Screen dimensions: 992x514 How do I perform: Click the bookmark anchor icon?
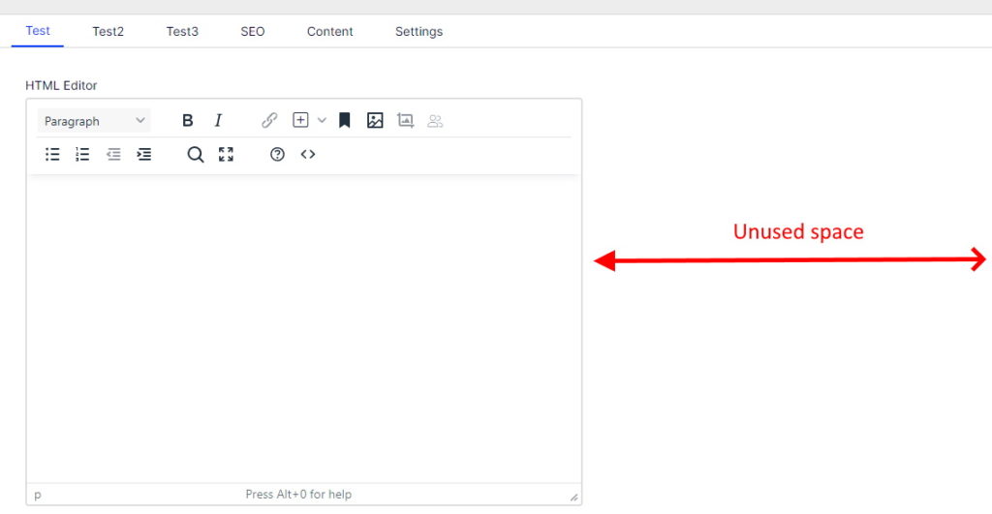click(x=344, y=120)
